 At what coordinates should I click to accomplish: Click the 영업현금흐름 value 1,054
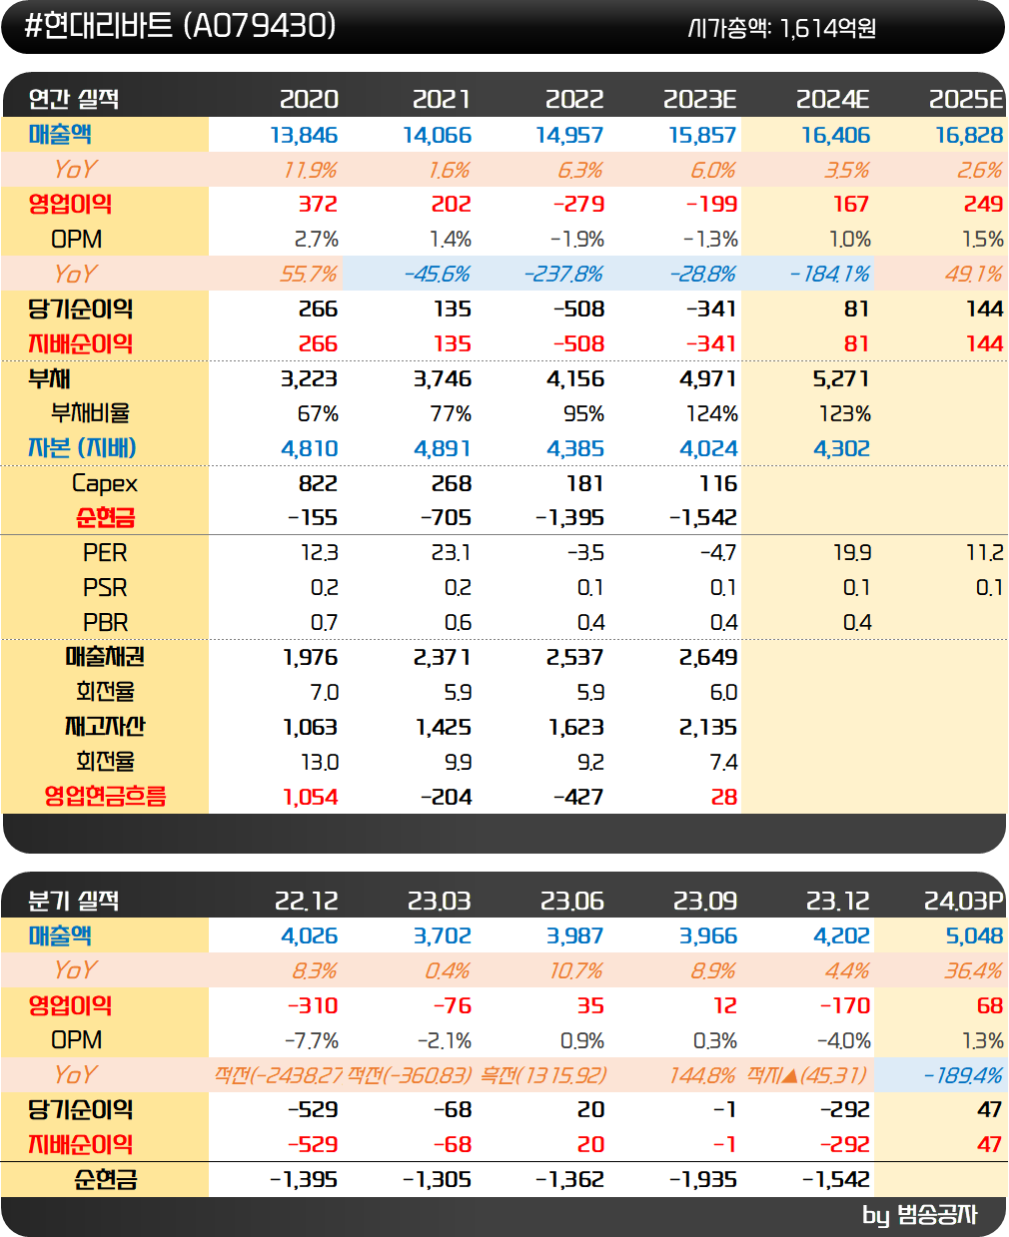click(311, 797)
